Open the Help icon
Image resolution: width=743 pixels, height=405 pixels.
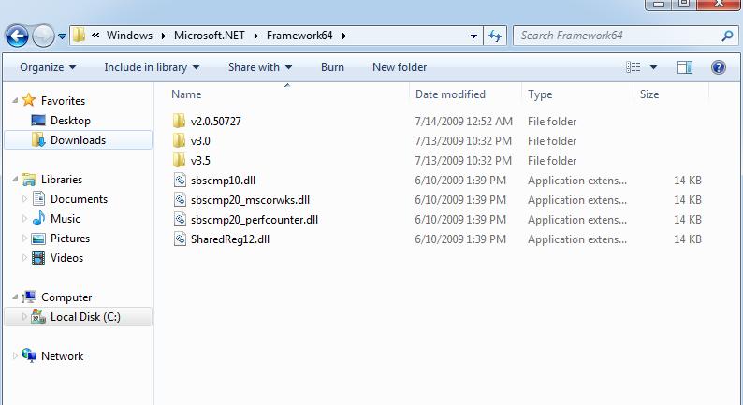pyautogui.click(x=719, y=67)
